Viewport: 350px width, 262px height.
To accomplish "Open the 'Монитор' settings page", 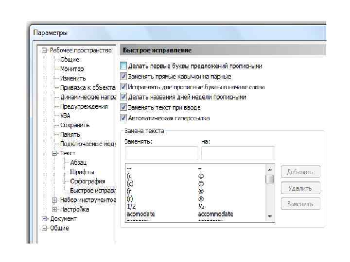I will (72, 69).
